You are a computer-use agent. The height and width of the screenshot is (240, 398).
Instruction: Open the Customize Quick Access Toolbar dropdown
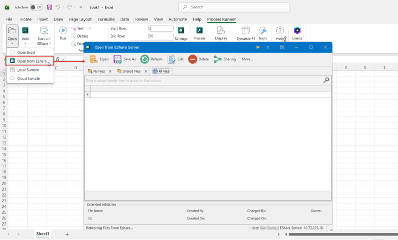point(81,7)
